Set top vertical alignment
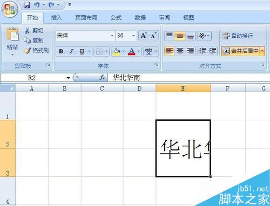Screen dimensions: 270x206 (169, 36)
